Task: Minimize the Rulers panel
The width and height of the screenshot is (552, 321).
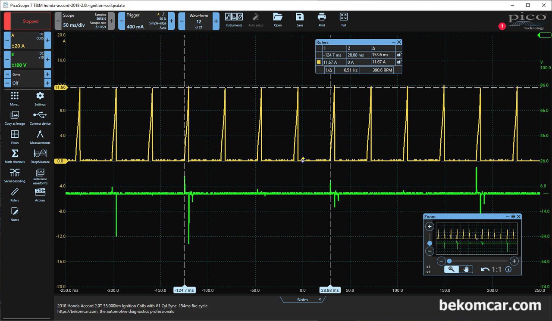Action: point(393,42)
